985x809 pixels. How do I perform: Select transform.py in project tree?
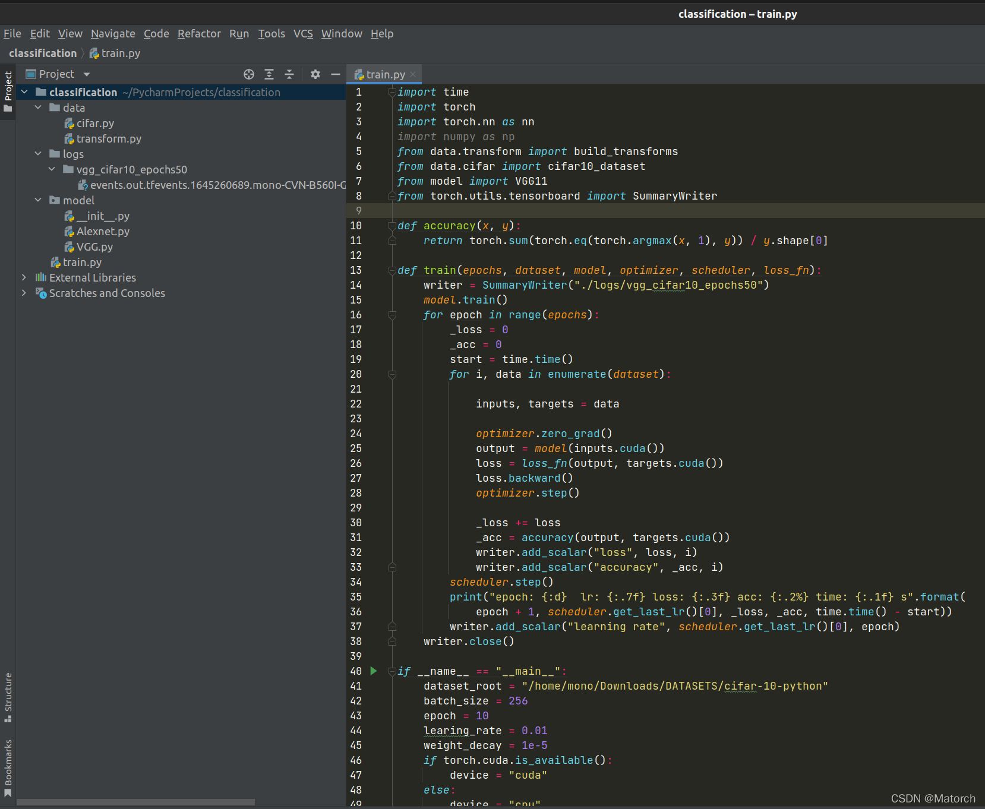tap(109, 138)
